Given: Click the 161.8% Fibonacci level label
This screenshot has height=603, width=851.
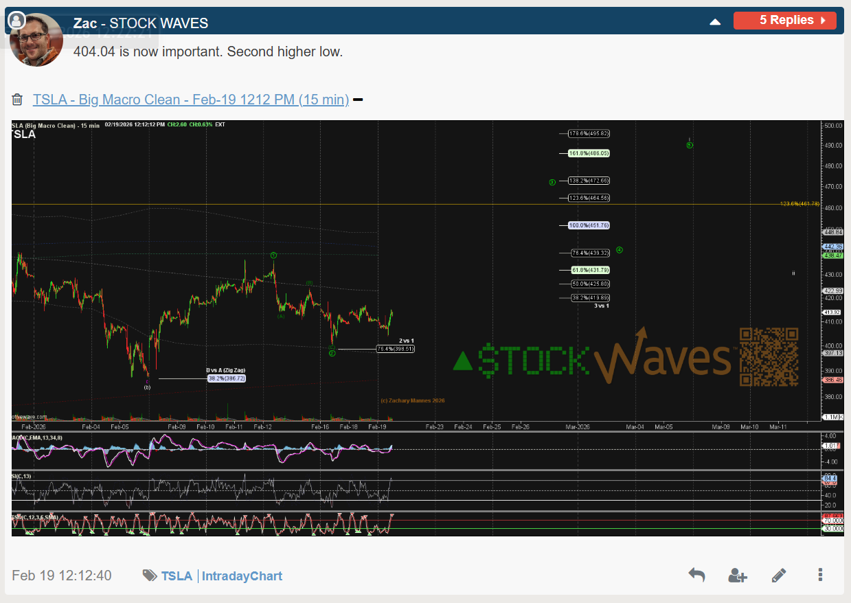Looking at the screenshot, I should click(589, 153).
